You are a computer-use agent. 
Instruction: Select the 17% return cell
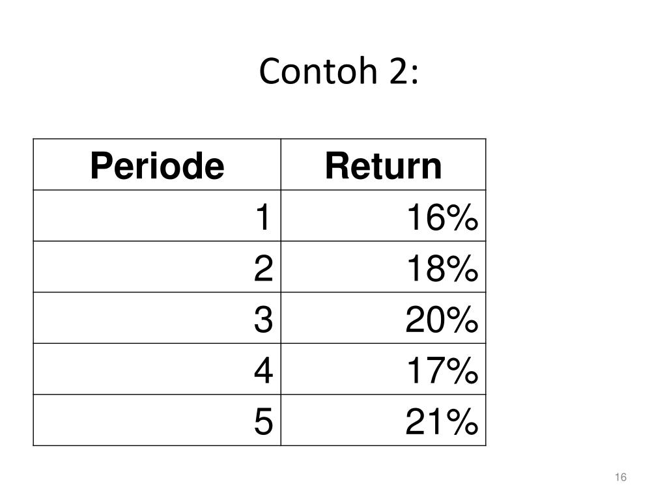(383, 368)
